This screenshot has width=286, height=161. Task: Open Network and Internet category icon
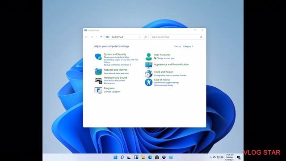[98, 72]
